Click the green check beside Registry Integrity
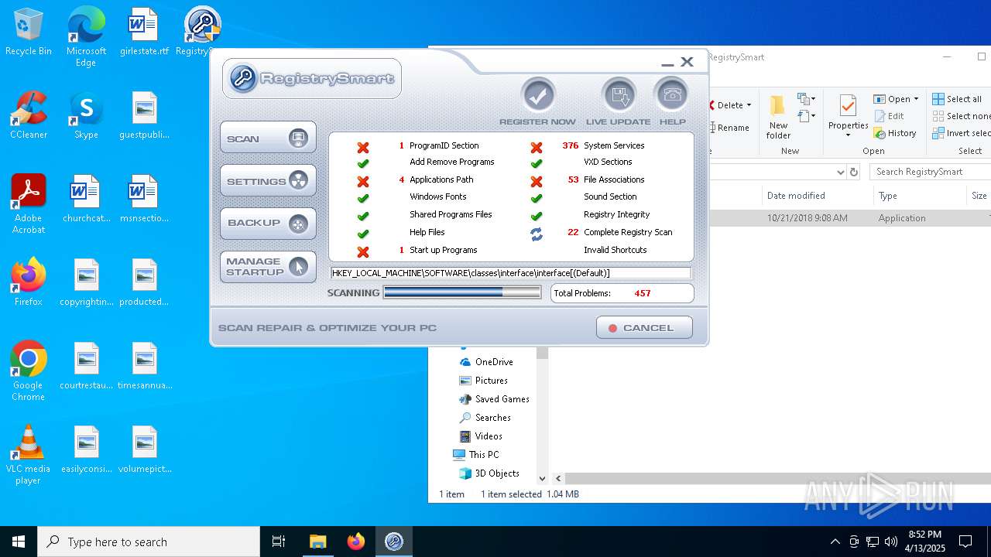 (x=536, y=216)
